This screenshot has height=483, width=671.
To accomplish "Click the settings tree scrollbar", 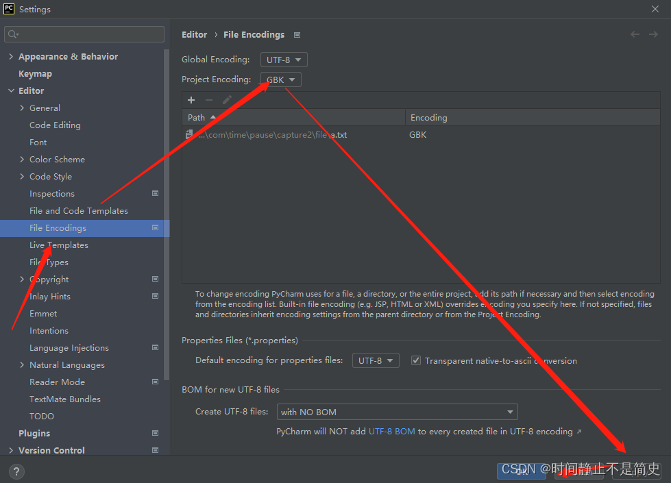I will click(167, 214).
